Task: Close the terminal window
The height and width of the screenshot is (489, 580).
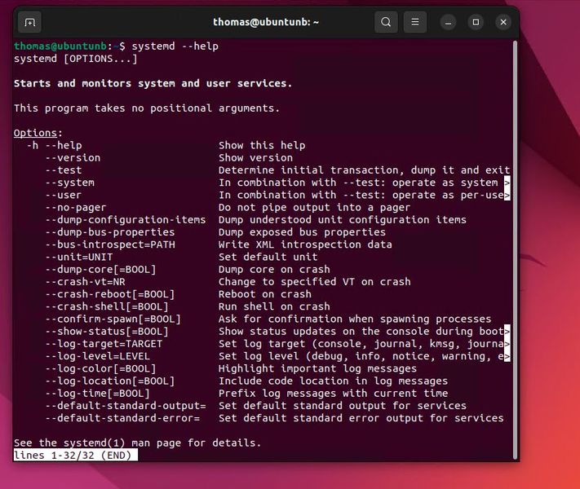Action: click(x=503, y=22)
